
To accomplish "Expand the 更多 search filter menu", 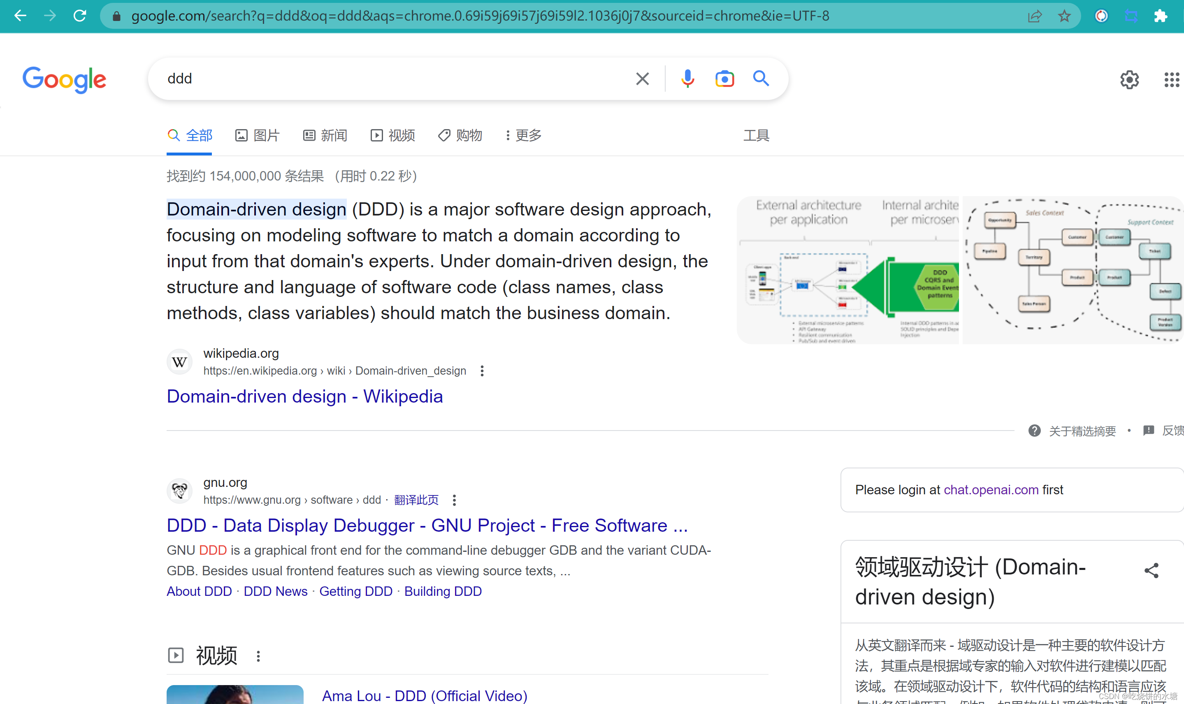I will (x=522, y=136).
